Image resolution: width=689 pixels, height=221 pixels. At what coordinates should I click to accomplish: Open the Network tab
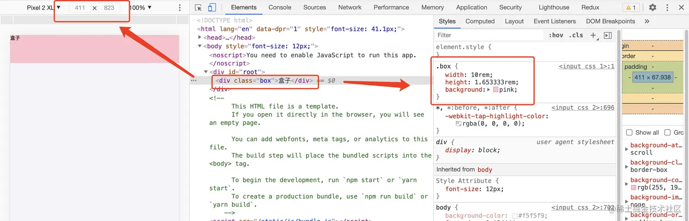[350, 7]
